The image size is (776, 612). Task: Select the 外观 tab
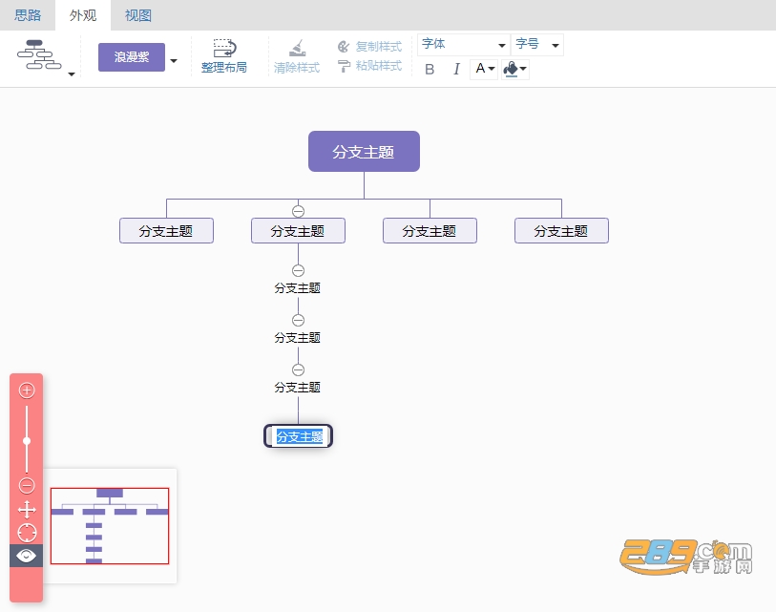click(x=83, y=15)
